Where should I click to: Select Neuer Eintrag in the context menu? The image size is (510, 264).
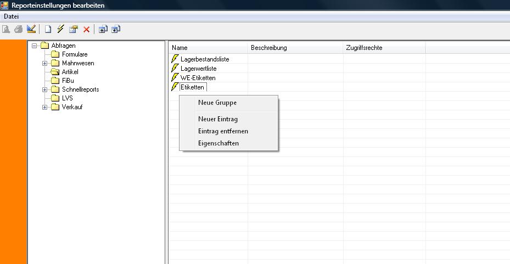point(217,119)
